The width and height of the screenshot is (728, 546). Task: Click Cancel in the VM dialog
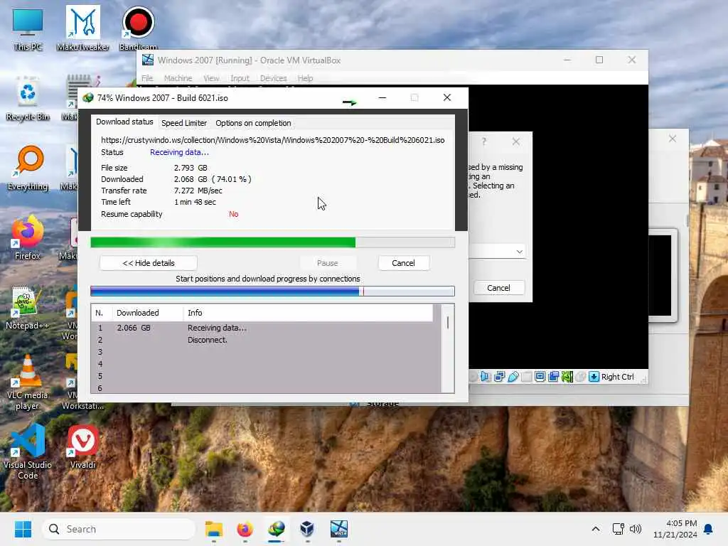pyautogui.click(x=498, y=288)
